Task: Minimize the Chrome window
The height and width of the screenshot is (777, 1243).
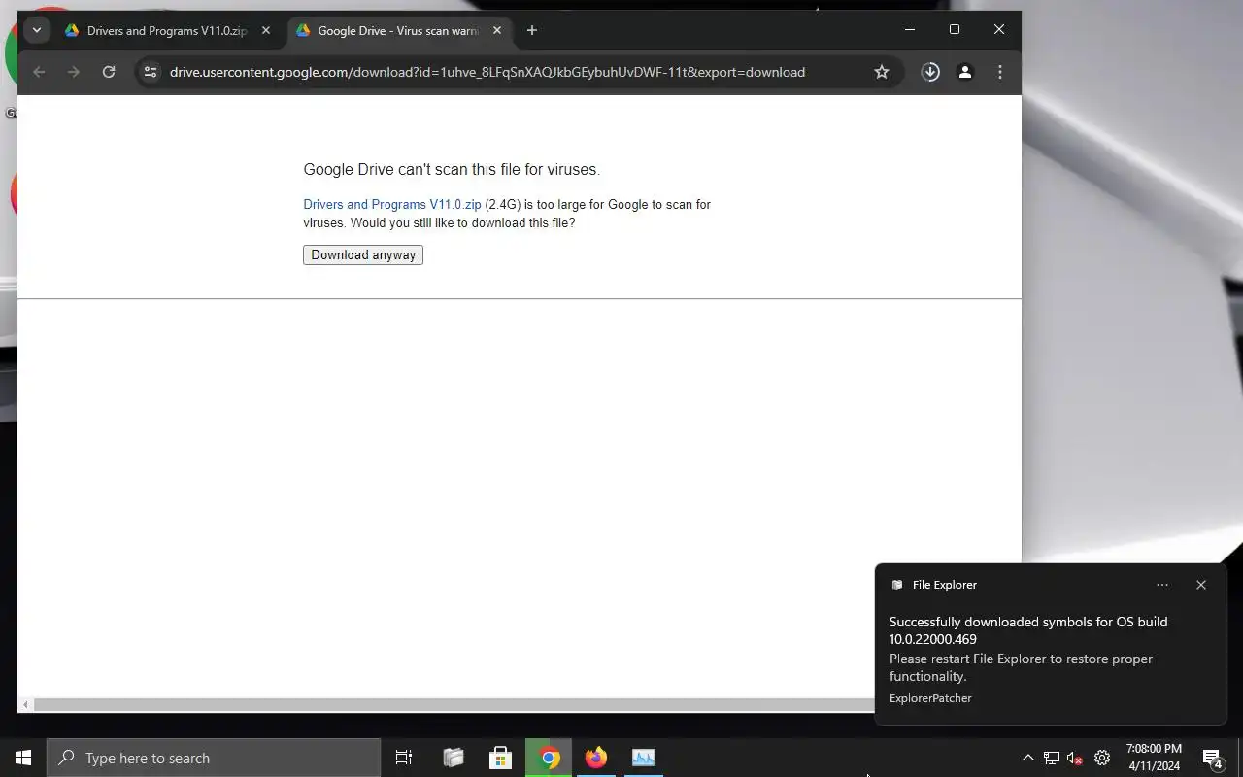Action: click(x=910, y=30)
